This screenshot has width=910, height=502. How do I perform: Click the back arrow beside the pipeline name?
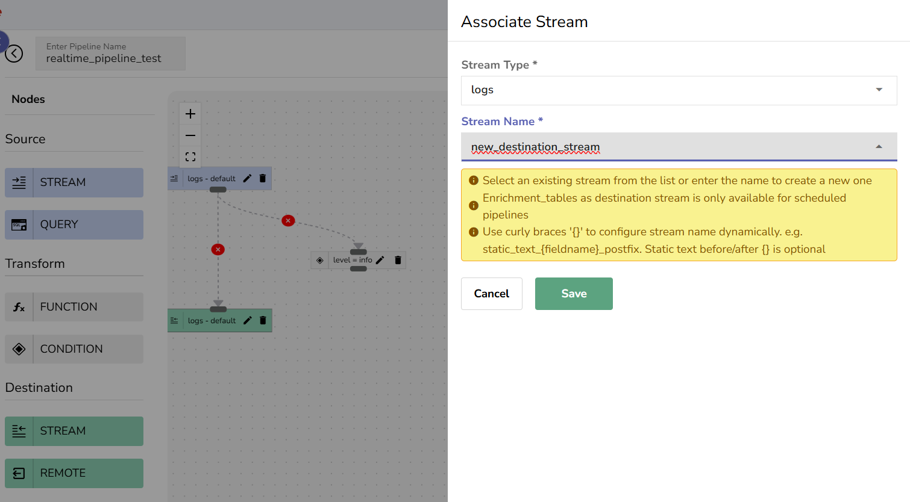click(x=14, y=54)
